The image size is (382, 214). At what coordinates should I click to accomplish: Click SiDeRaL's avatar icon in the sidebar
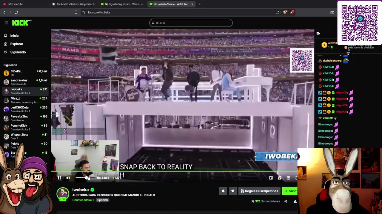(6, 73)
